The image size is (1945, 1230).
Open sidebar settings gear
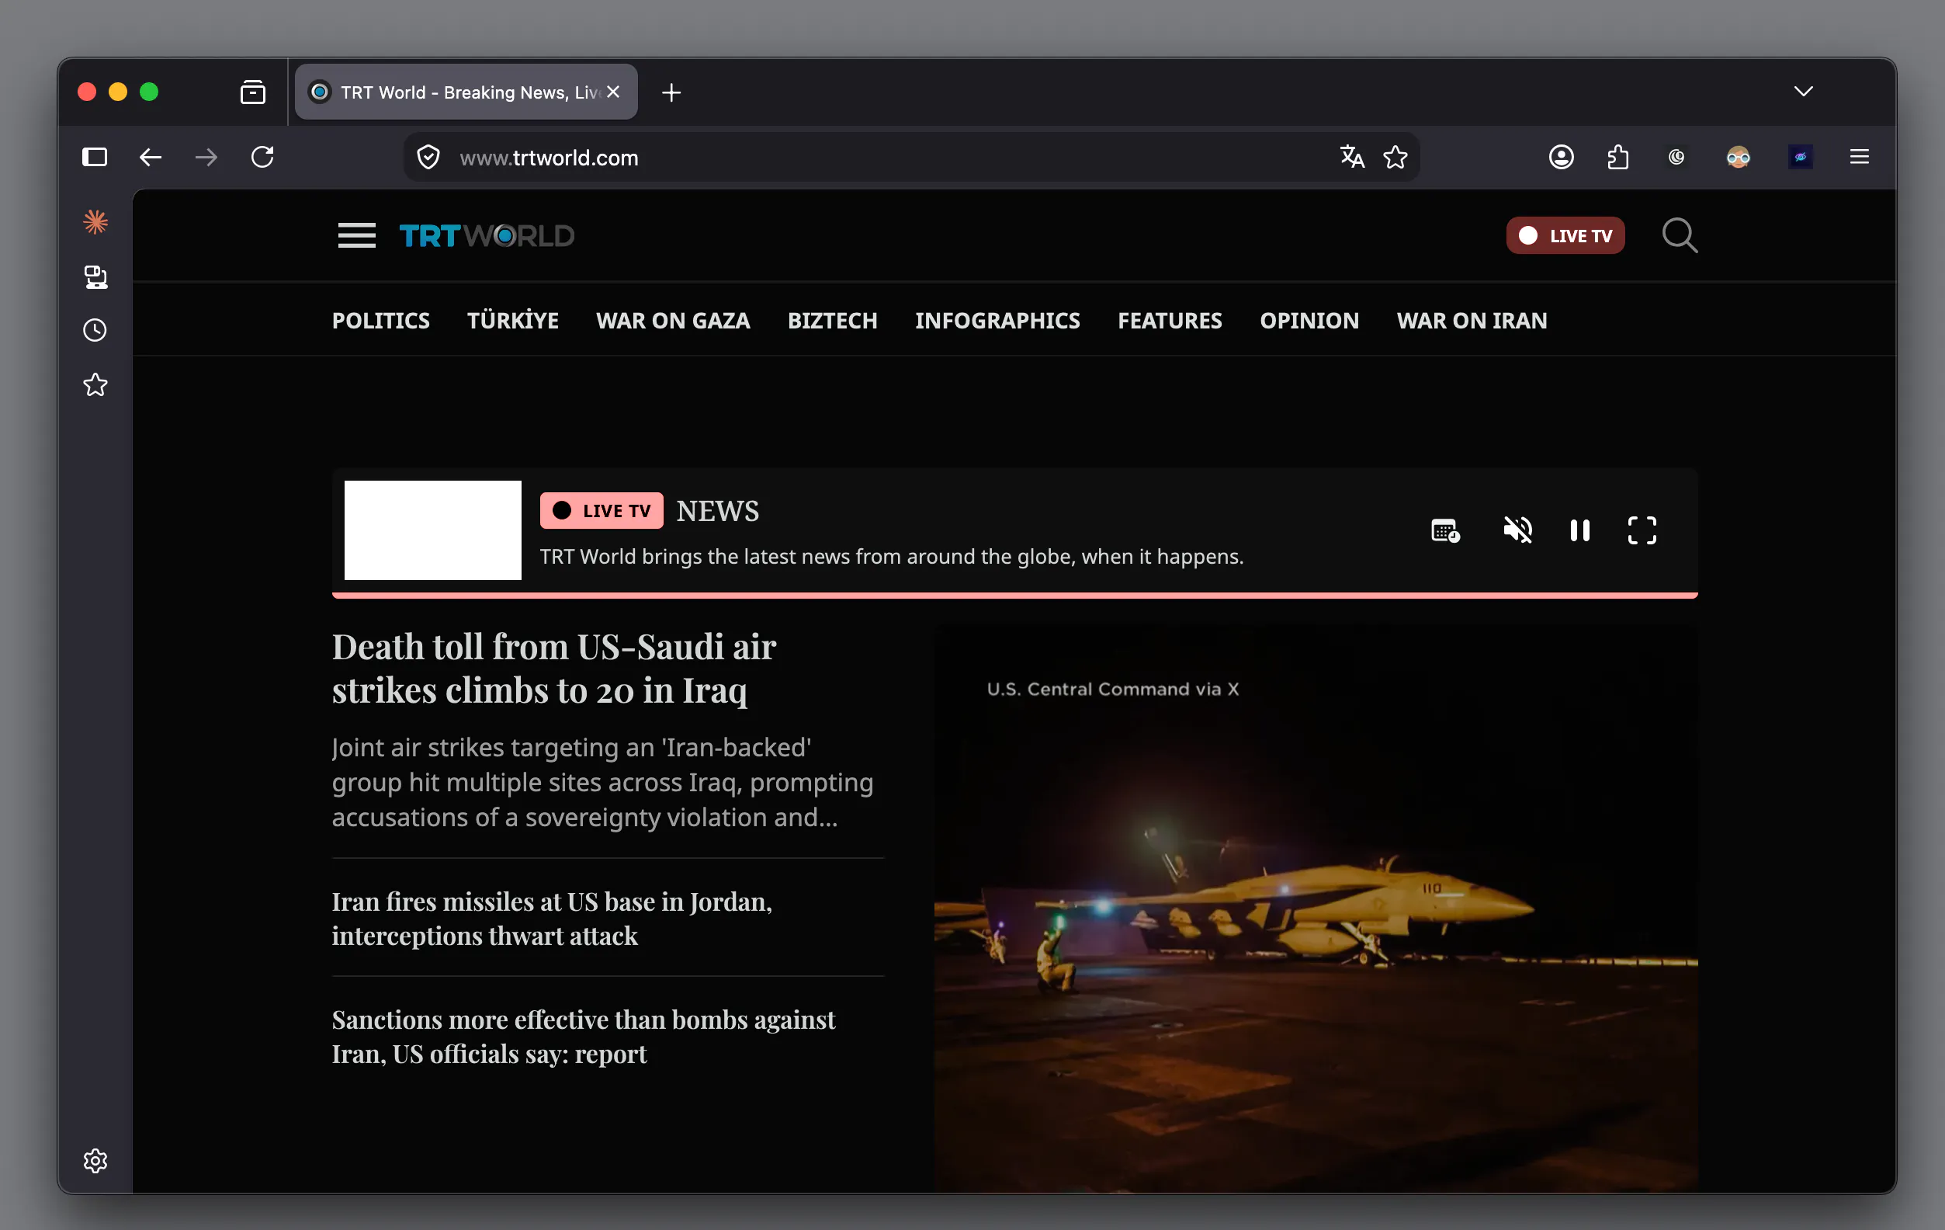[x=95, y=1160]
